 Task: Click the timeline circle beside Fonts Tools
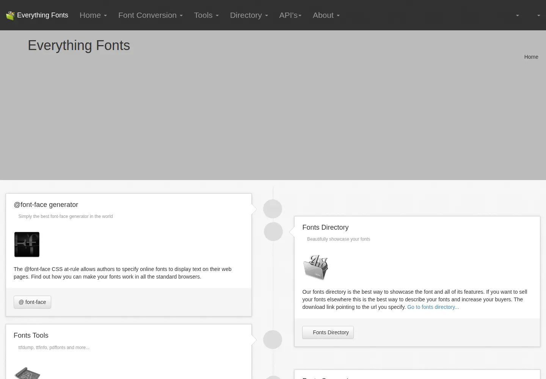coord(273,340)
